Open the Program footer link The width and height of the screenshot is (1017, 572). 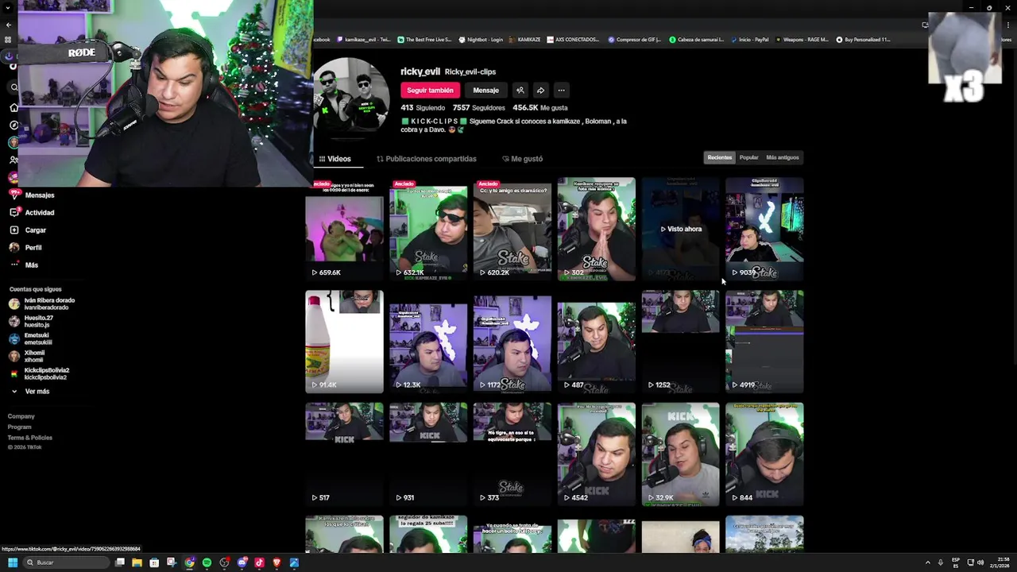pyautogui.click(x=20, y=427)
